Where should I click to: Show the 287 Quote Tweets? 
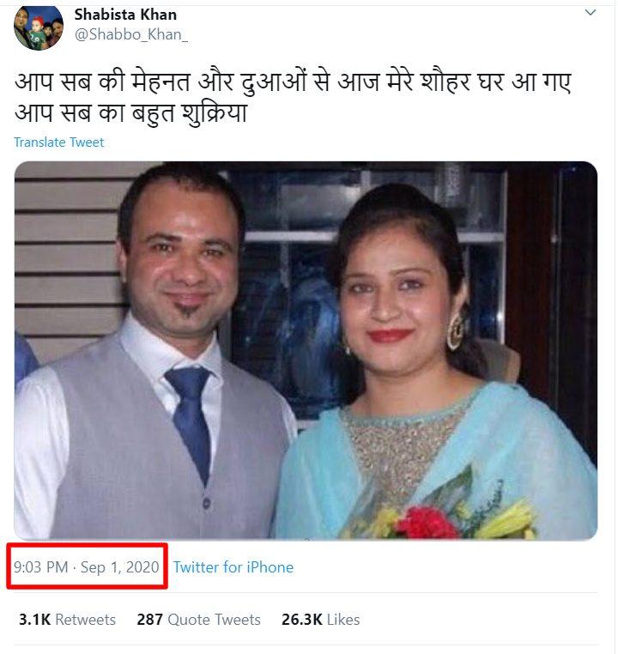(198, 620)
